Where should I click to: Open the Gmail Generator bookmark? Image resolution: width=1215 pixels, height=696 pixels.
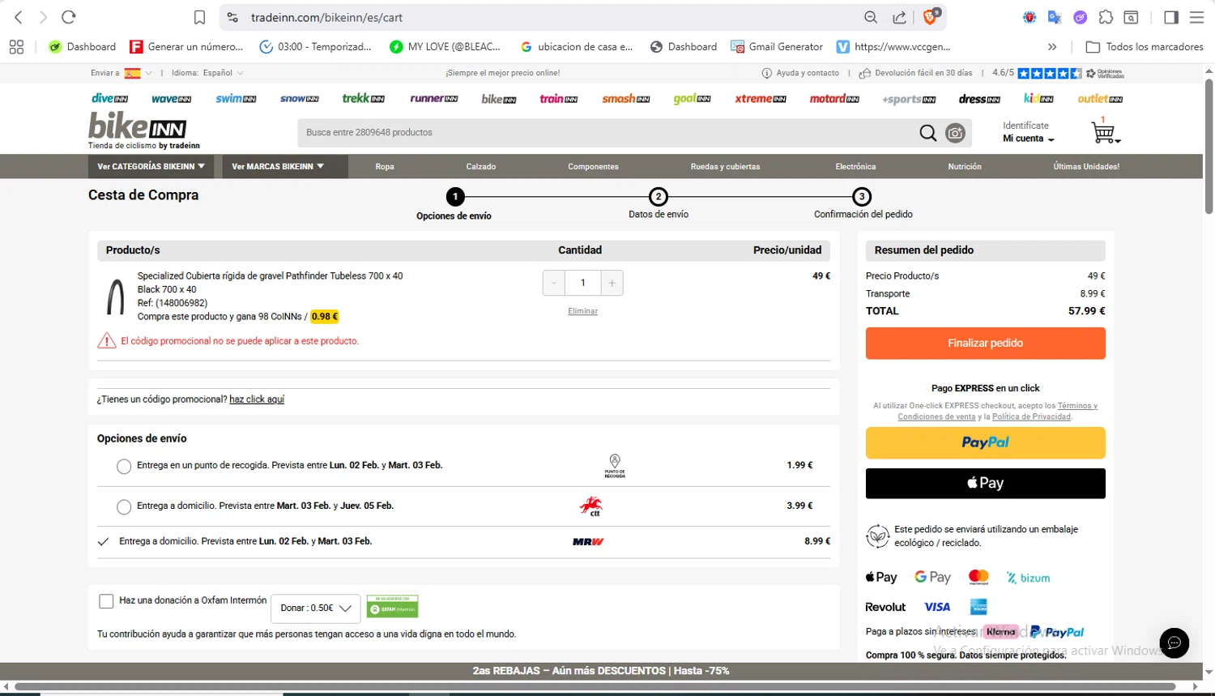click(x=777, y=47)
